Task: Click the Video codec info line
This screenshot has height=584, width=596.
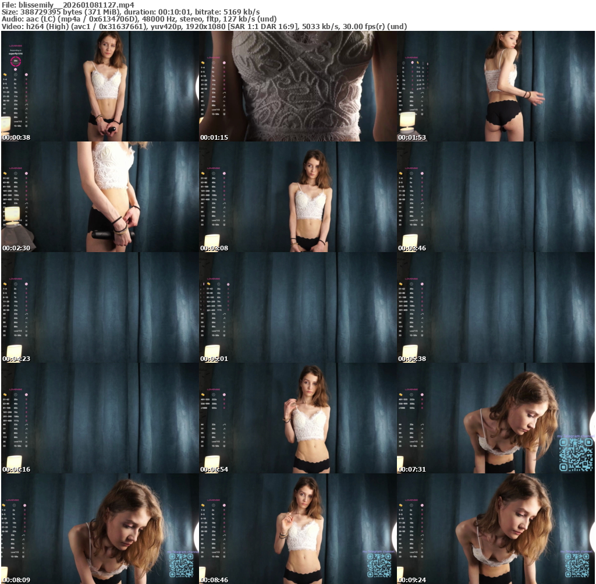Action: click(x=204, y=27)
